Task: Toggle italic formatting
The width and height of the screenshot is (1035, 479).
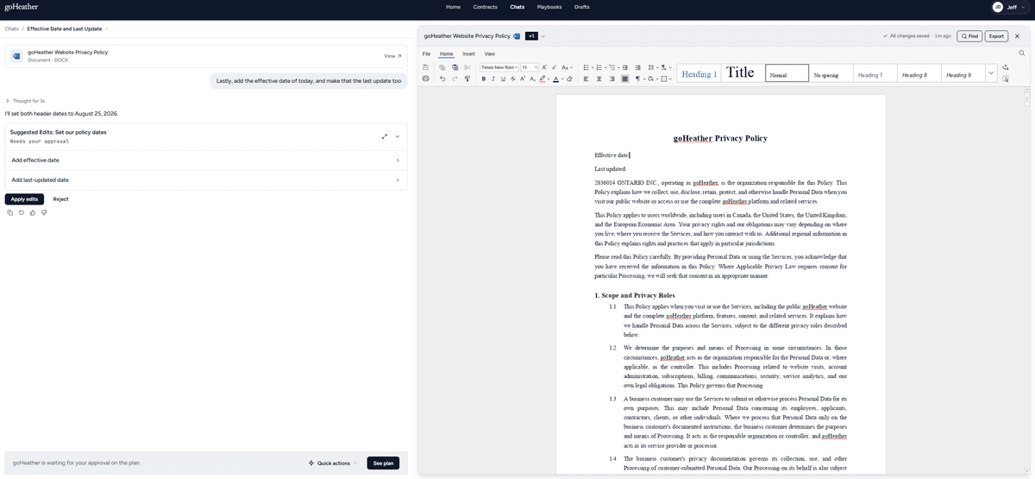Action: click(x=493, y=79)
